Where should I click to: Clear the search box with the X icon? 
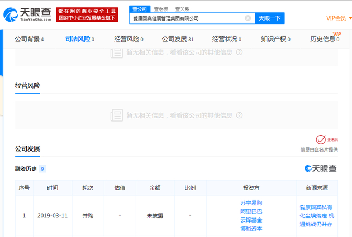[248, 18]
